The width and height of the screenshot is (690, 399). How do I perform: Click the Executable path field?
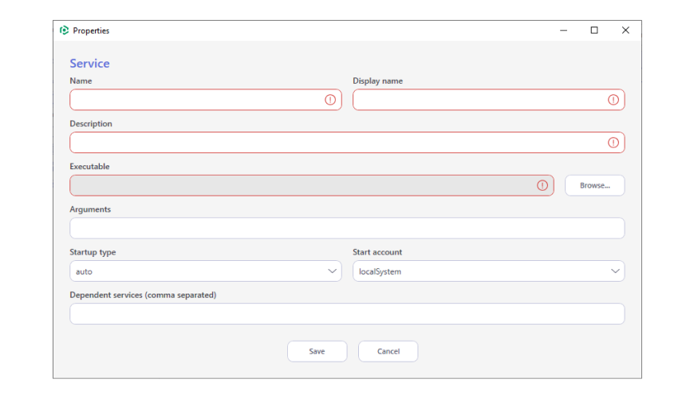pyautogui.click(x=312, y=185)
